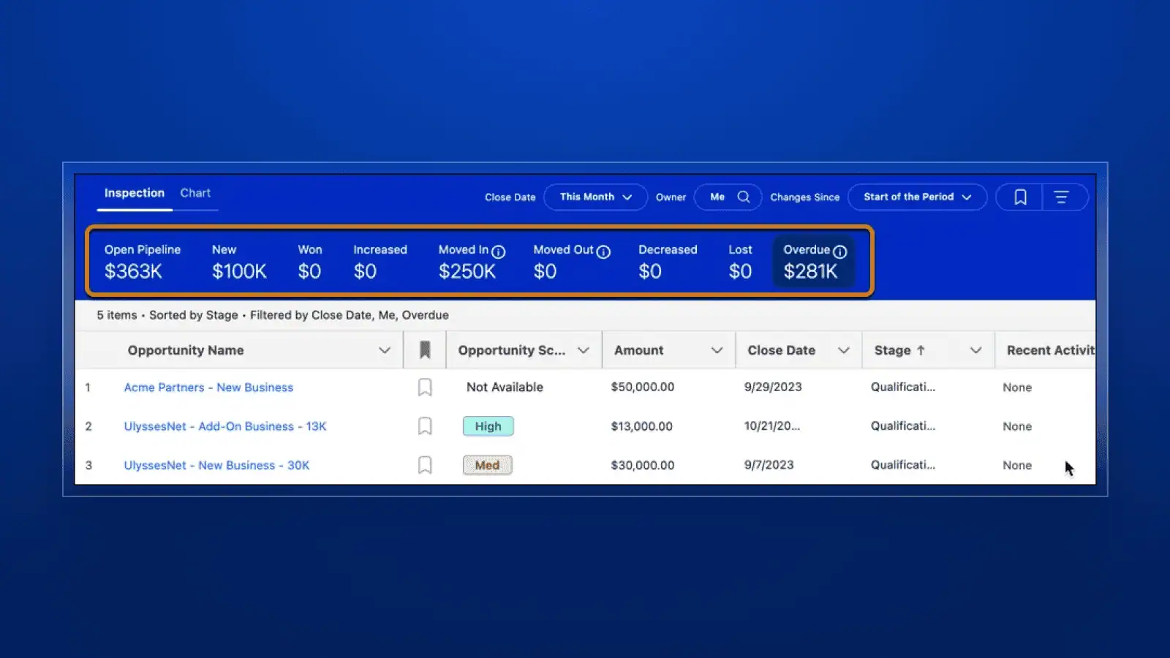
Task: Open the This Month close date dropdown
Action: coord(595,197)
